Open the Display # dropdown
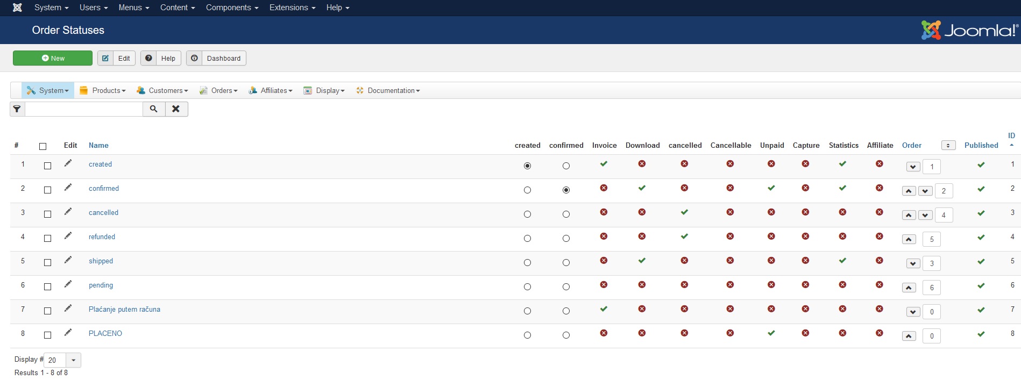 (73, 360)
